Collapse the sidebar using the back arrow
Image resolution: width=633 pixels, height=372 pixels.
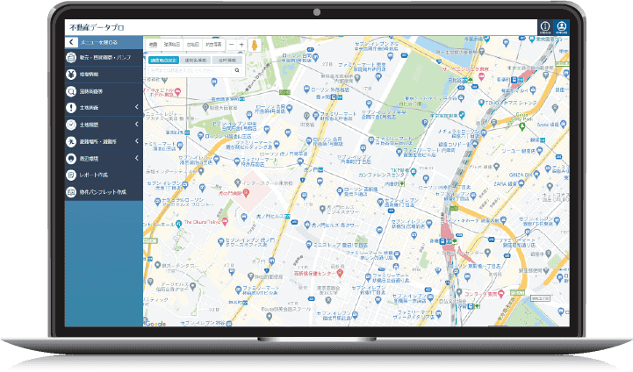pos(71,41)
